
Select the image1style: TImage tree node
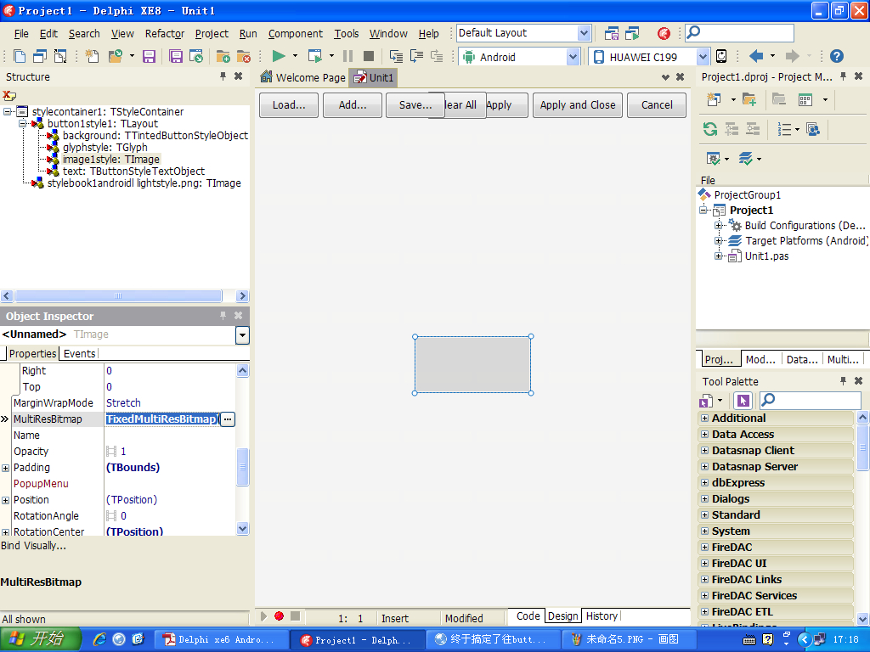pos(110,159)
